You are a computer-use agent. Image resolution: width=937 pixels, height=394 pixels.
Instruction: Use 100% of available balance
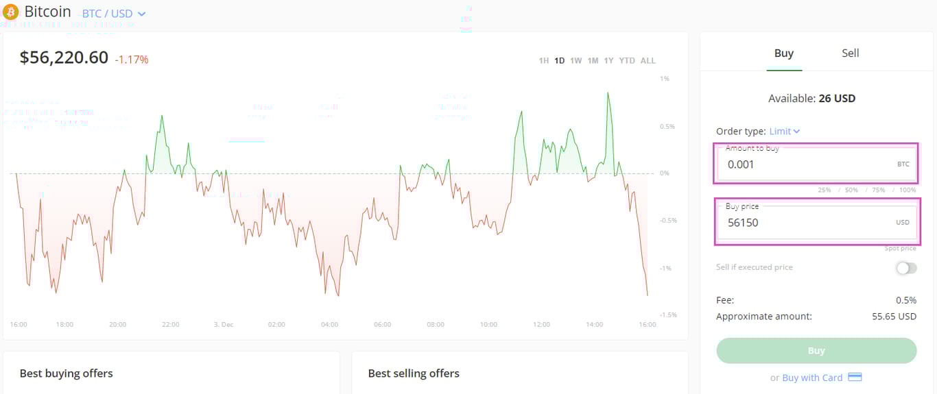[907, 190]
